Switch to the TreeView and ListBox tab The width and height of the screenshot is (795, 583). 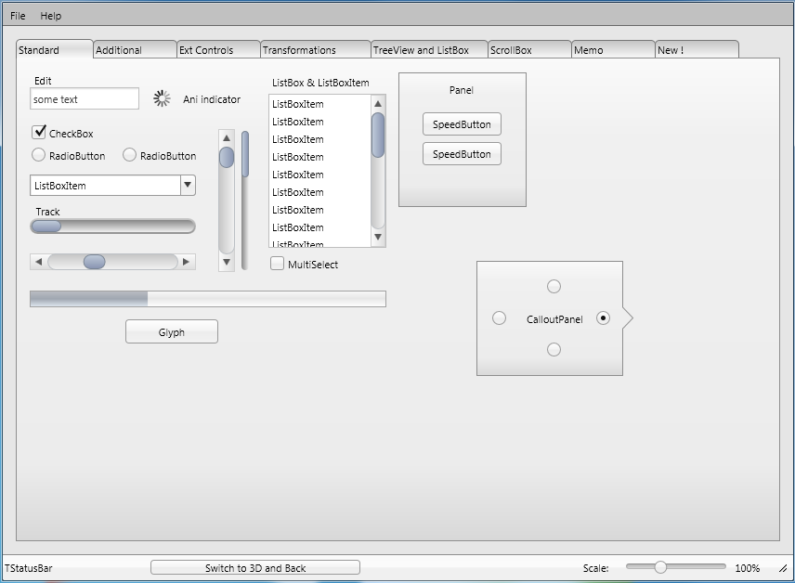click(429, 50)
